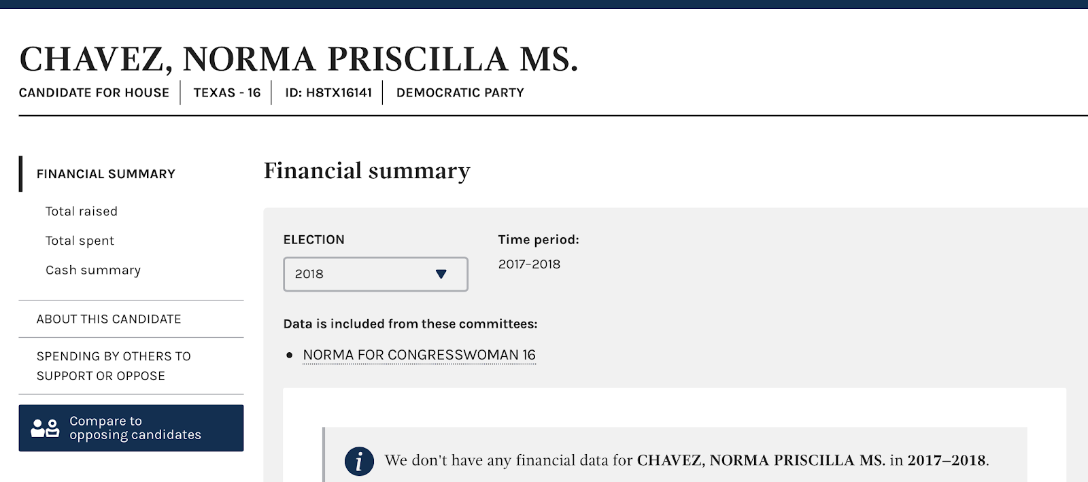
Task: Click the no financial data notice message
Action: click(686, 460)
